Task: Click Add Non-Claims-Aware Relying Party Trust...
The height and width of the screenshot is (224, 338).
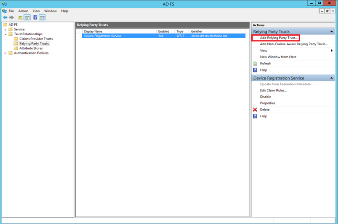Action: (294, 44)
